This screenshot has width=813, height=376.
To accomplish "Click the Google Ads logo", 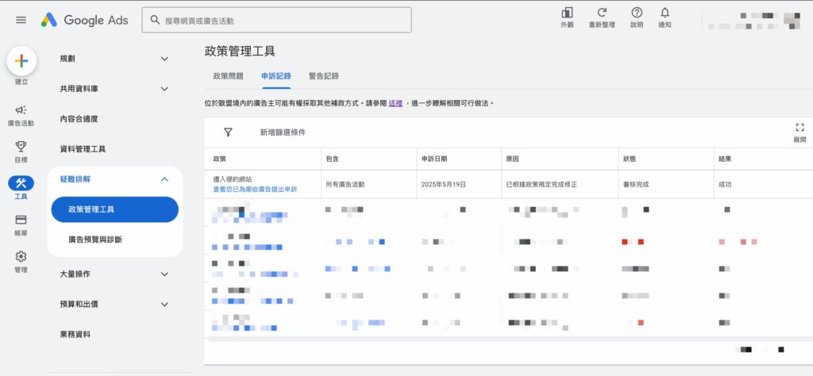I will pos(84,20).
